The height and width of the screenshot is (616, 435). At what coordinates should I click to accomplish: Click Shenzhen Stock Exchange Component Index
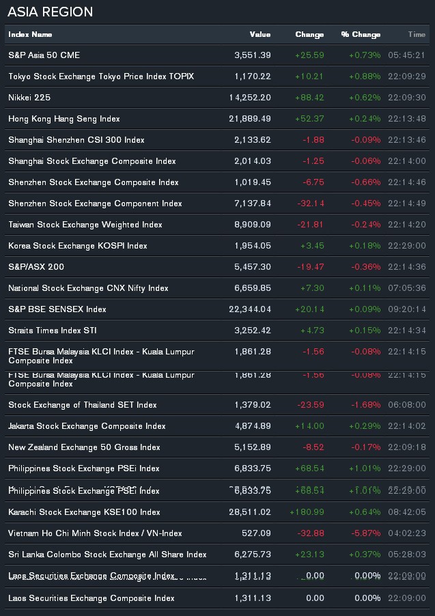click(x=95, y=204)
